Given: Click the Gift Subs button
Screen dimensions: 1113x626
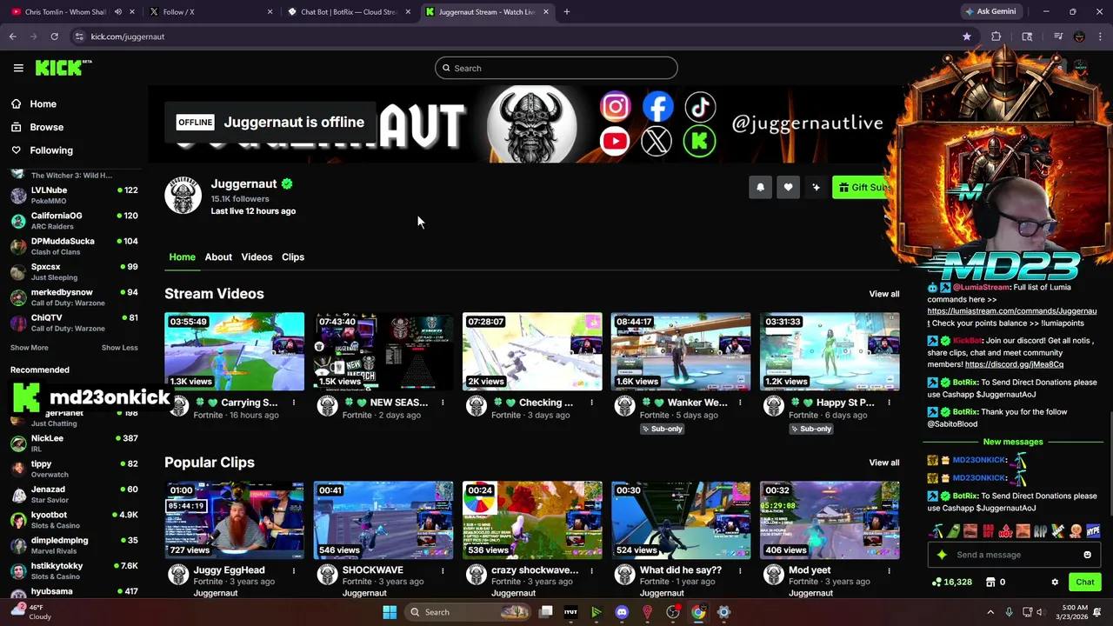Looking at the screenshot, I should pyautogui.click(x=863, y=187).
